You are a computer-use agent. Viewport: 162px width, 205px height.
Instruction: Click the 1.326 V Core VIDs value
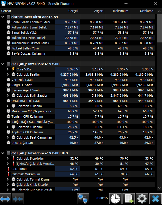pos(73,69)
